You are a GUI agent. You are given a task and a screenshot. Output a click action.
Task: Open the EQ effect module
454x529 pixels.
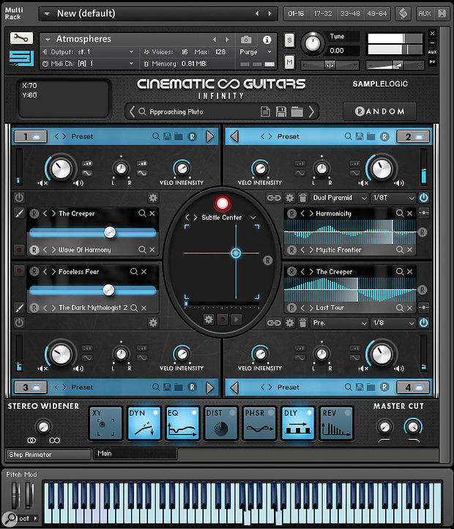(182, 423)
